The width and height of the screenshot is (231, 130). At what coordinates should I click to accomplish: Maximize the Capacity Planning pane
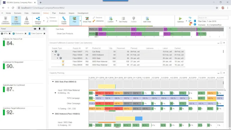click(221, 73)
